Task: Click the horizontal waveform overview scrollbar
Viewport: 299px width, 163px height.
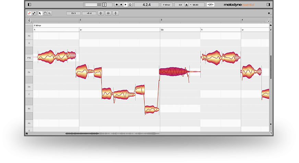Action: 113,134
